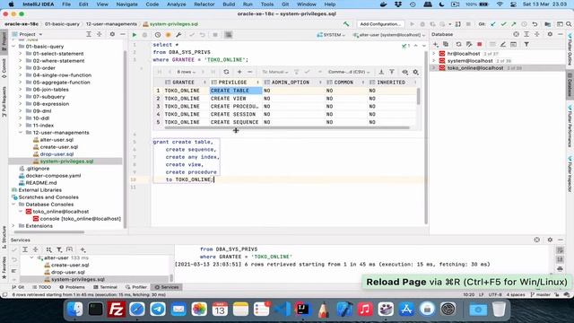The image size is (574, 323).
Task: Click result grid horizontal scrollbar
Action: (x=287, y=127)
